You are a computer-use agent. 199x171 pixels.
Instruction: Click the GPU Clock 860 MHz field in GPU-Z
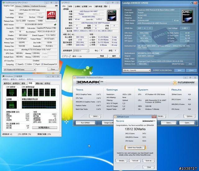point(20,53)
